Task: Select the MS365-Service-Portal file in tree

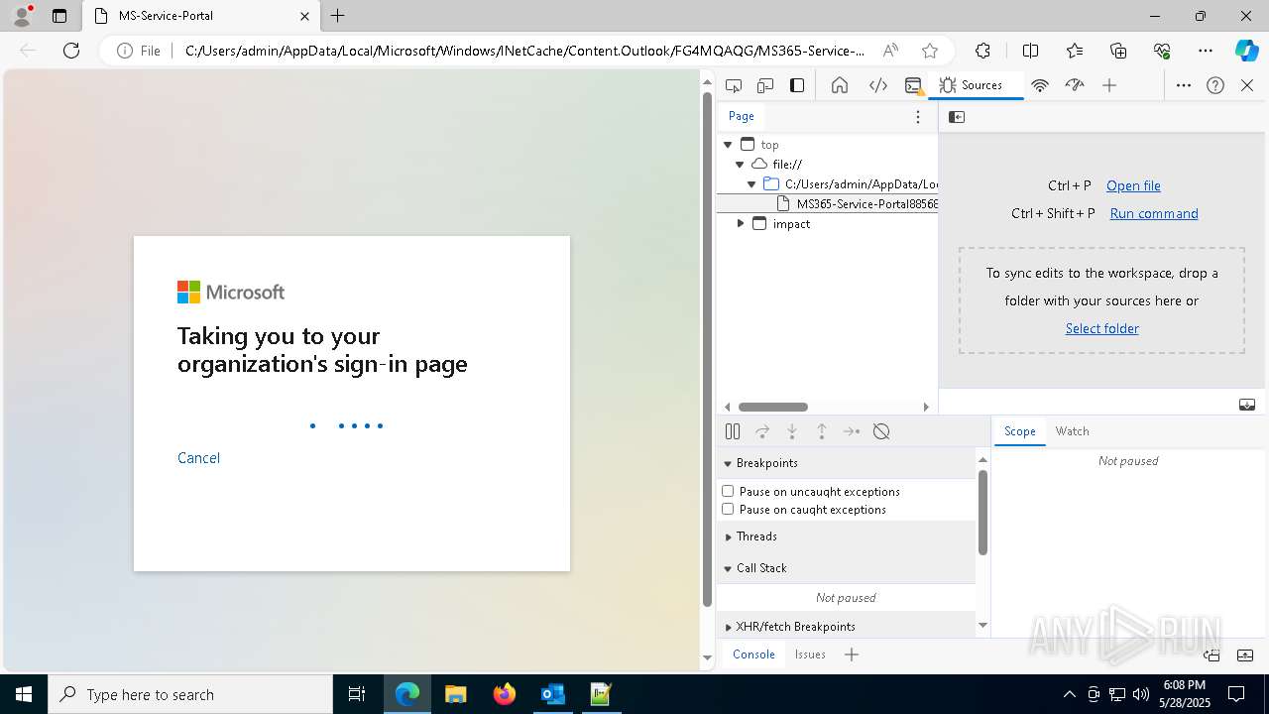Action: coord(827,204)
